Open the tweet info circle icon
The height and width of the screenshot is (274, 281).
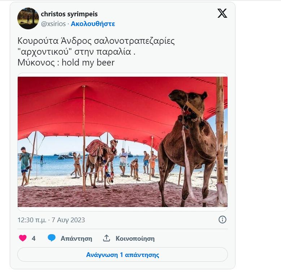coord(222,220)
